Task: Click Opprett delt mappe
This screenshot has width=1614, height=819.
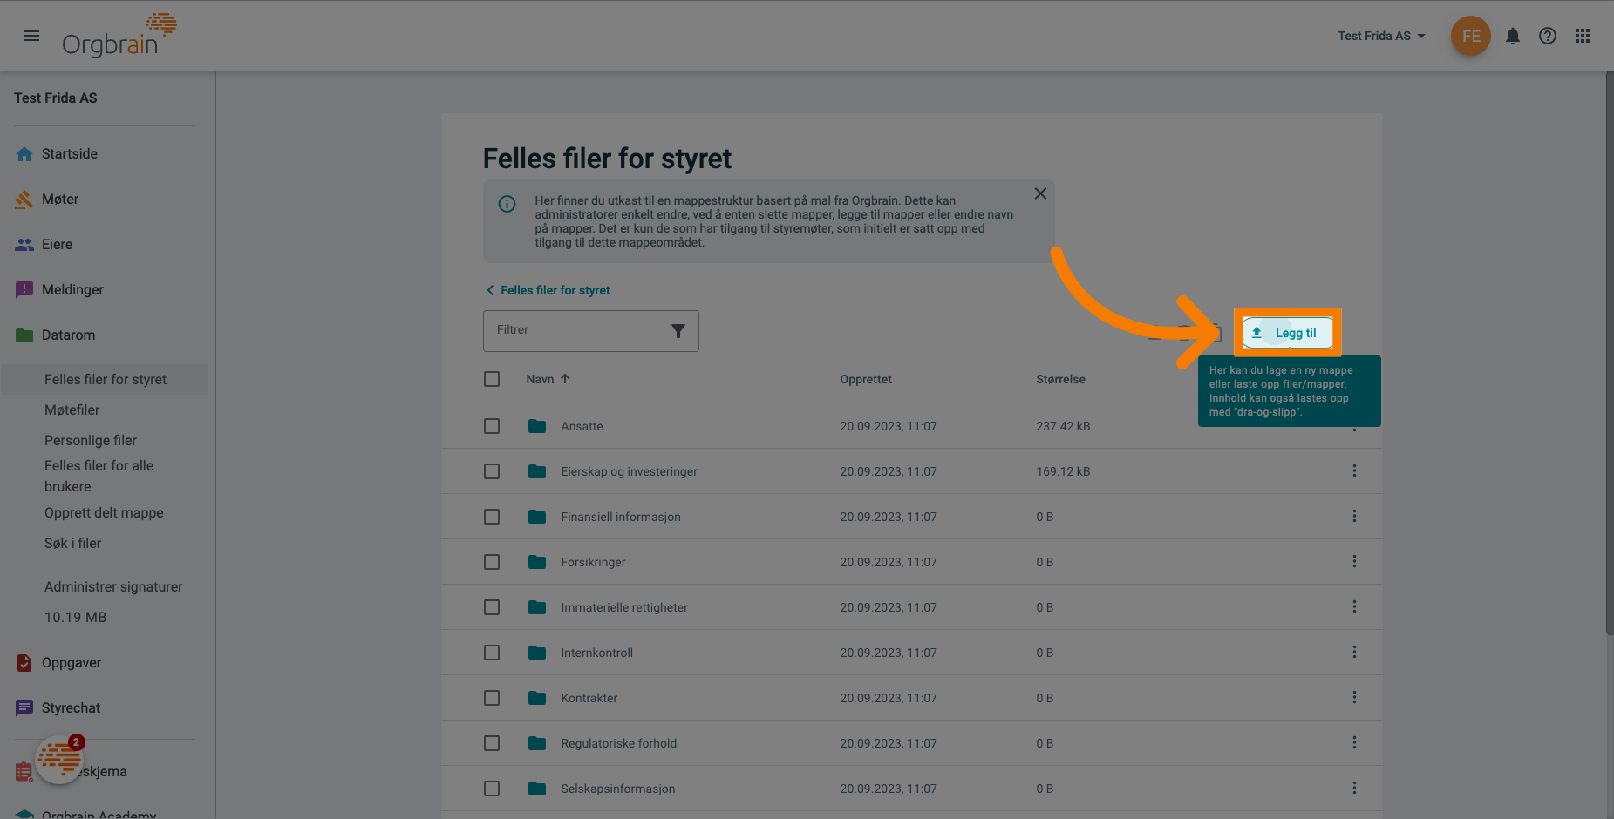Action: [x=104, y=512]
